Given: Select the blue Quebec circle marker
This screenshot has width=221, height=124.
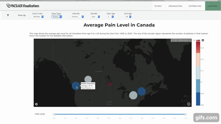Looking at the screenshot, I should pos(142,91).
